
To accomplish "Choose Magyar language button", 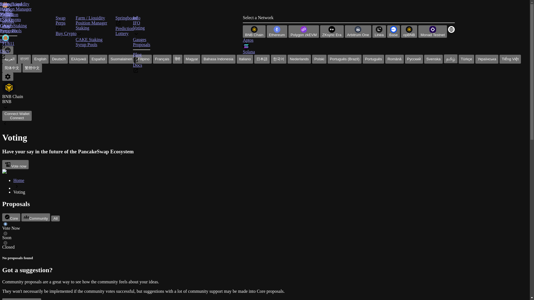I will coord(192,59).
